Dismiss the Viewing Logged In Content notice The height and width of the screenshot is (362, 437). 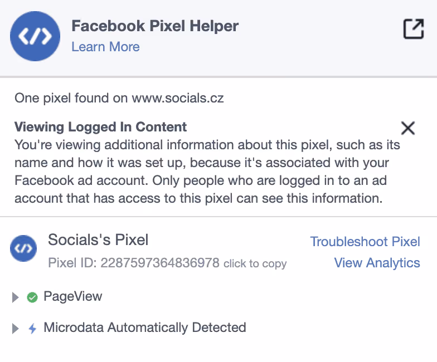coord(408,128)
